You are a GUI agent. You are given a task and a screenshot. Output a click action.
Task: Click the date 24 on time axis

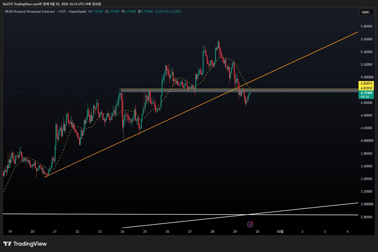tap(122, 232)
